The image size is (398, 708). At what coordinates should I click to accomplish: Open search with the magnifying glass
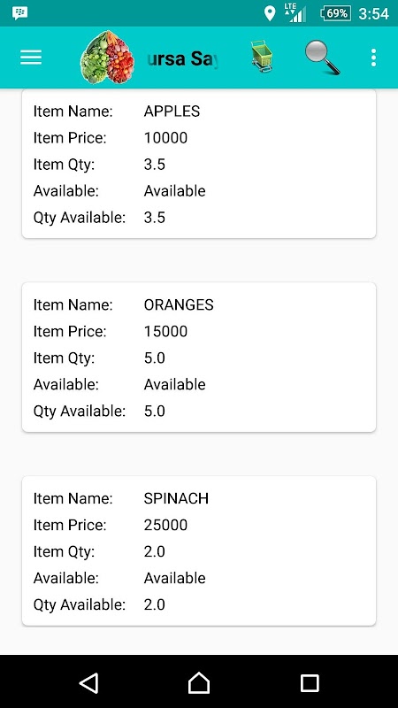tap(322, 58)
